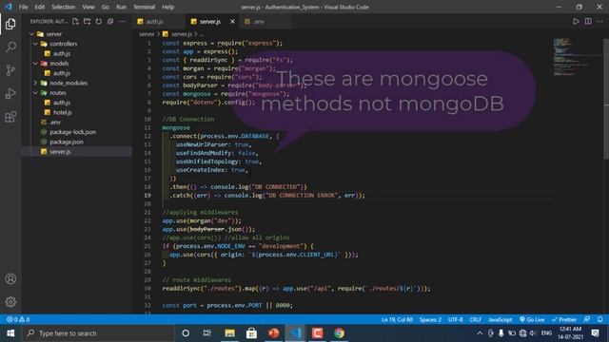
Task: Change Spaces: 2 indentation setting
Action: 430,319
